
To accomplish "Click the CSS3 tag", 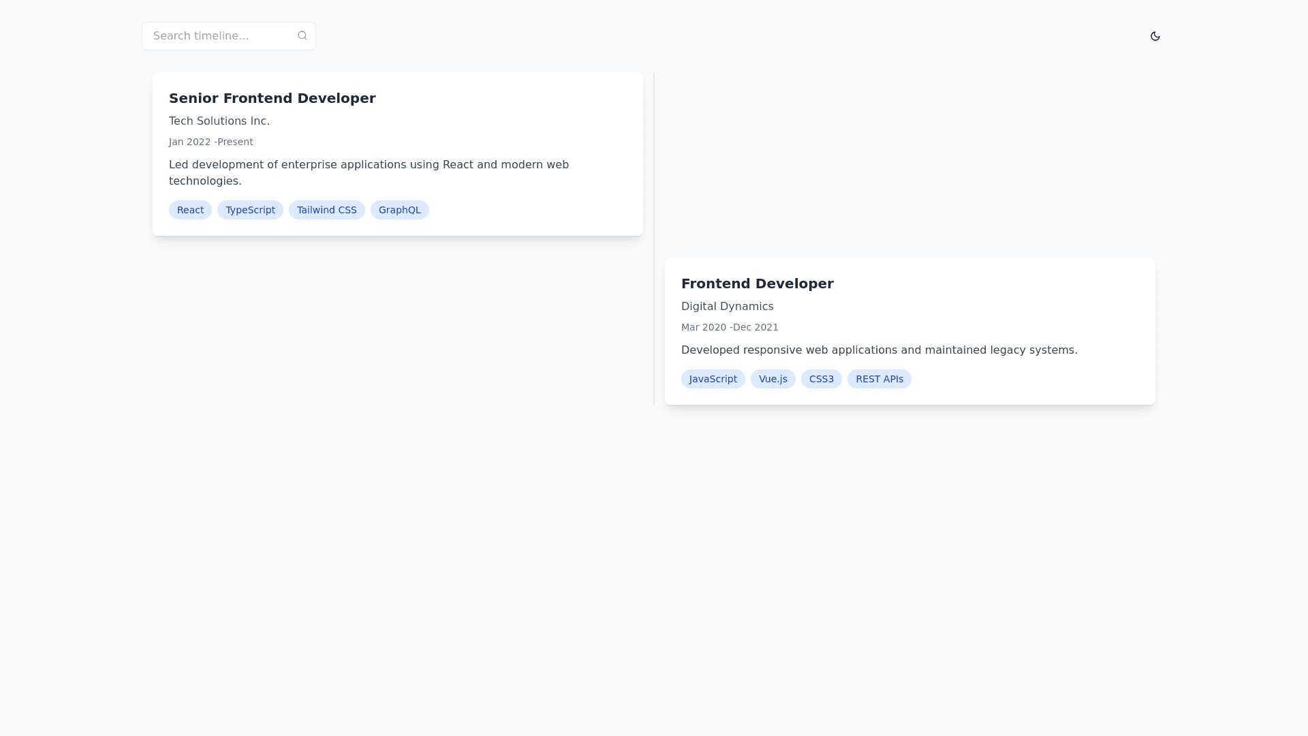I will pos(821,379).
